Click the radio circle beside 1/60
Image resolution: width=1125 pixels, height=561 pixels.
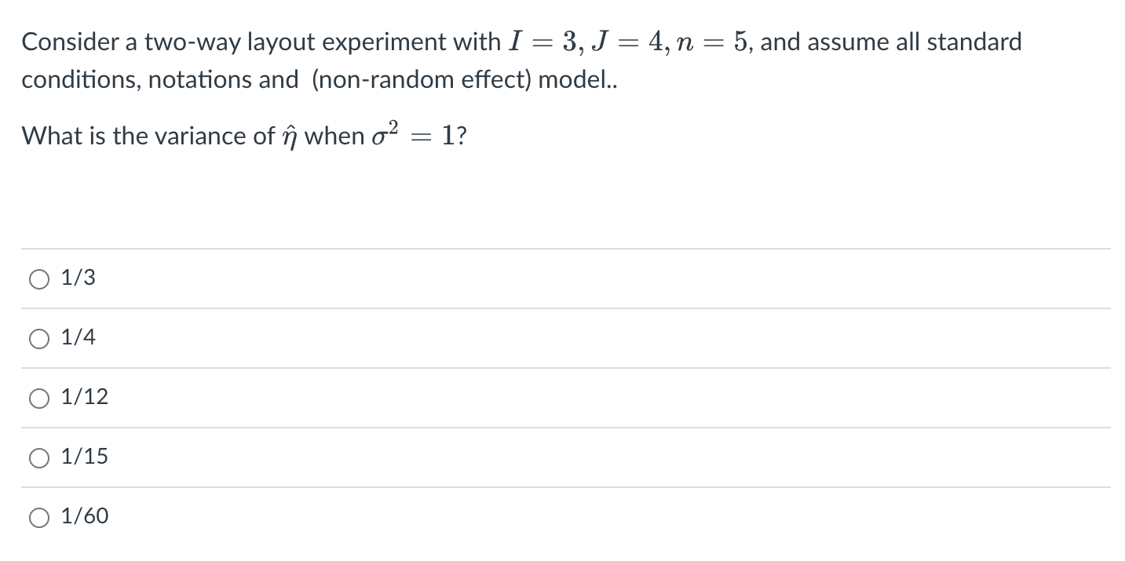point(39,516)
